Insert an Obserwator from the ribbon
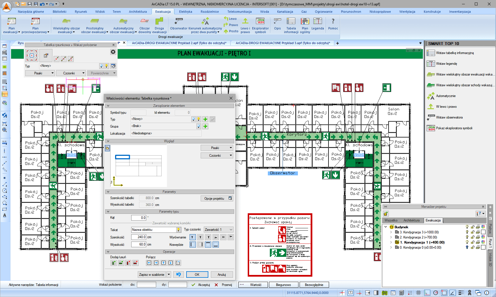The image size is (496, 297). point(179,24)
